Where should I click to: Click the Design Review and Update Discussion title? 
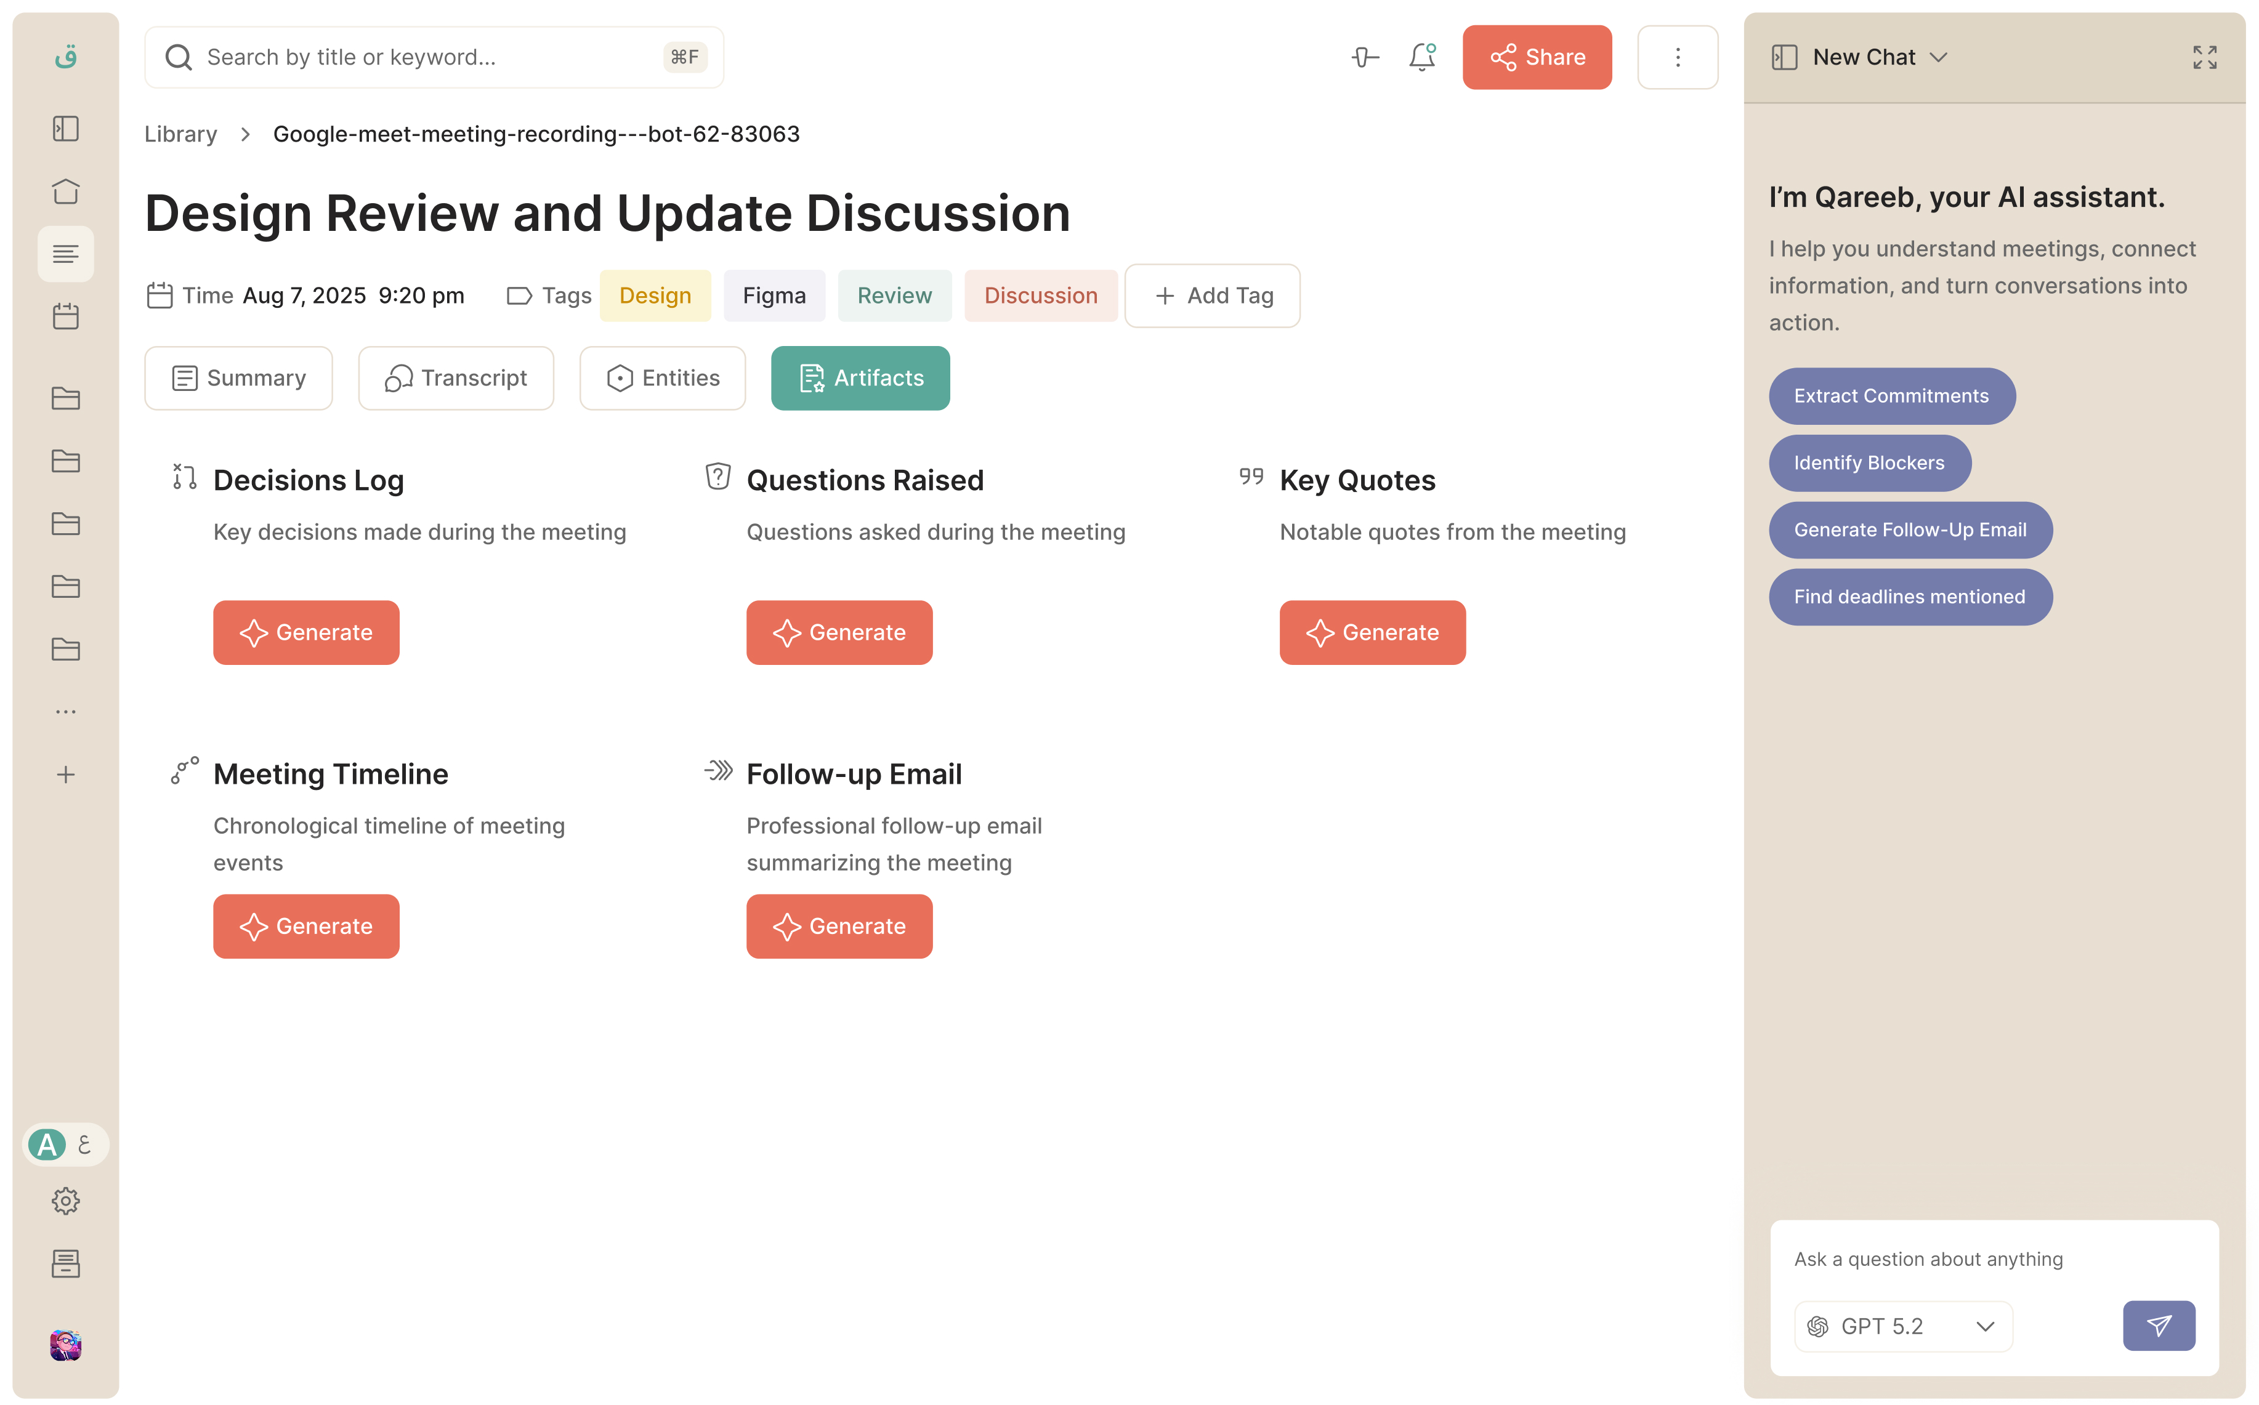tap(608, 213)
